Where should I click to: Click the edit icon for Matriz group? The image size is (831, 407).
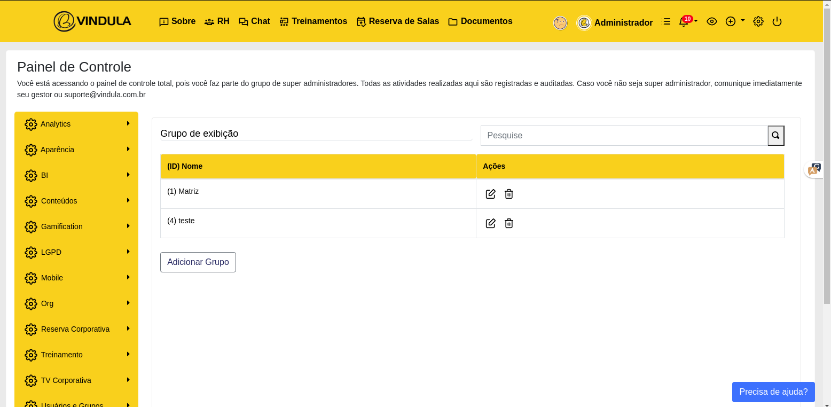point(490,194)
